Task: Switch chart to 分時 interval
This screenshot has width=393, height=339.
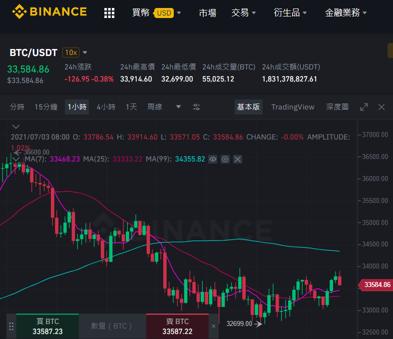Action: (17, 107)
